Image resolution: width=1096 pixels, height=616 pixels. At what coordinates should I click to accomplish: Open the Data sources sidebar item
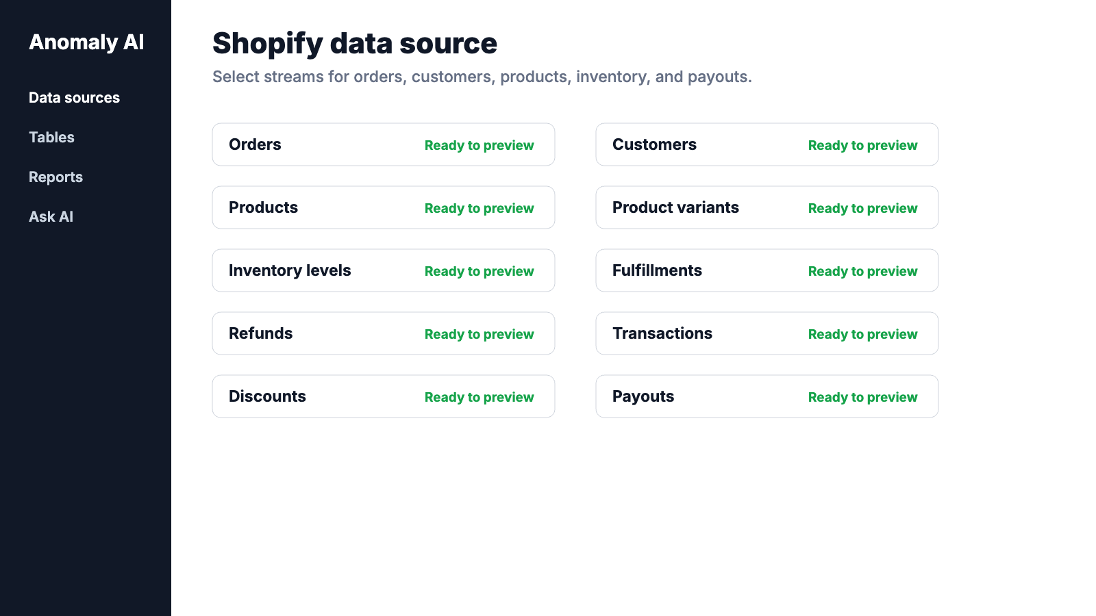[74, 98]
